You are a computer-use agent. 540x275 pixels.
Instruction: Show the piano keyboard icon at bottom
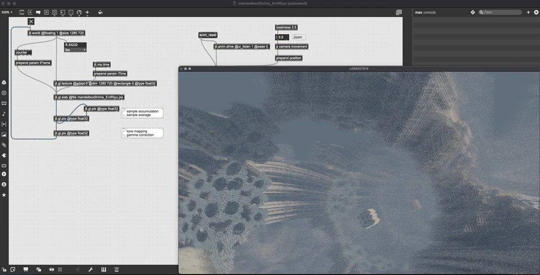(x=103, y=269)
